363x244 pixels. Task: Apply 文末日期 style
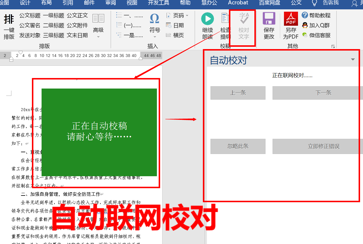coord(77,35)
